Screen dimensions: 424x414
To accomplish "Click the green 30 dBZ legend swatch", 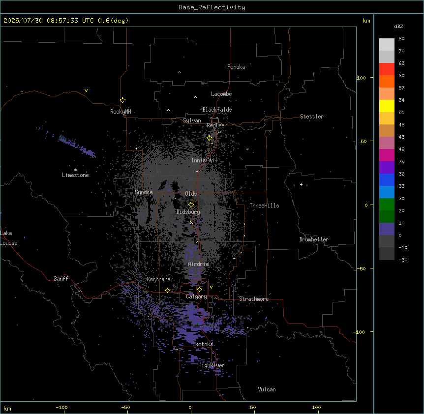I will pyautogui.click(x=387, y=205).
